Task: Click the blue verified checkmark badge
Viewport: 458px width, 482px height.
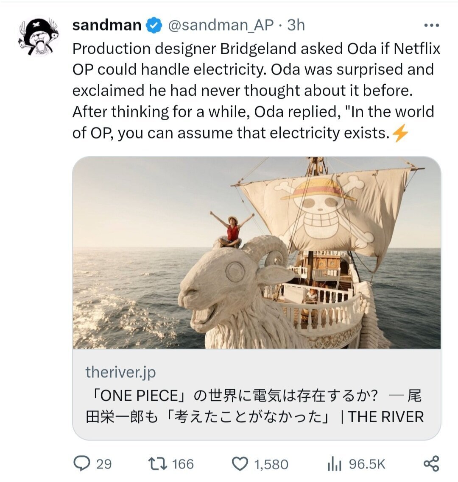Action: pyautogui.click(x=154, y=25)
